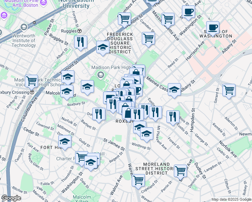Click the shopping cart marker on Massachusetts Ave
The width and height of the screenshot is (252, 202).
168,19
